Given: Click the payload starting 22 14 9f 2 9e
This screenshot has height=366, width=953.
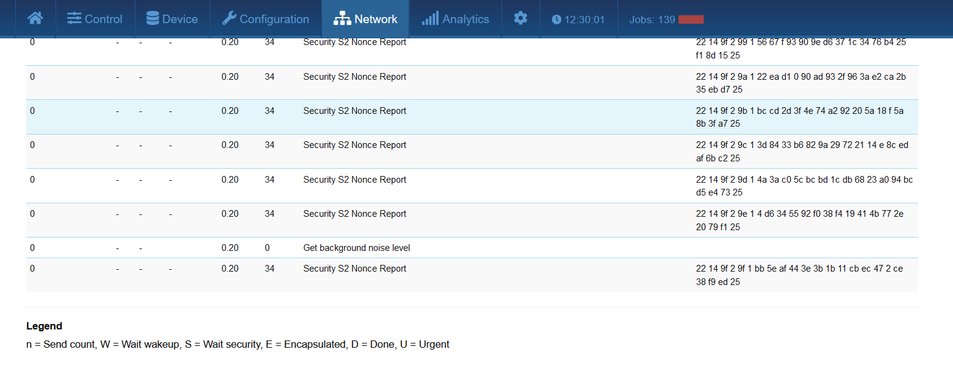Looking at the screenshot, I should point(800,220).
